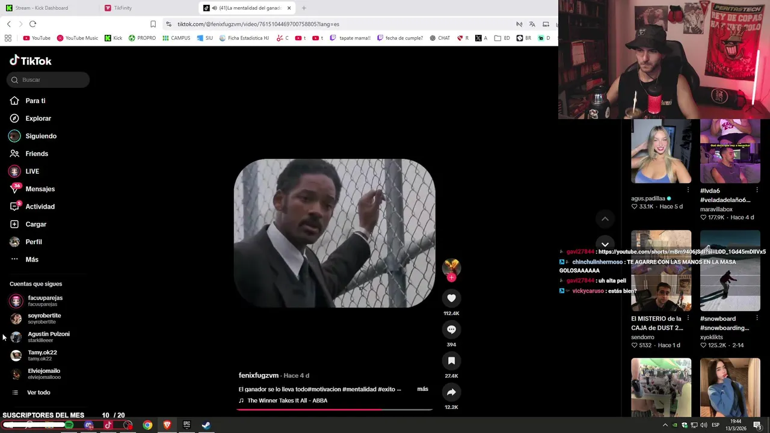Viewport: 770px width, 433px height.
Task: Go back in browser history
Action: (x=8, y=24)
